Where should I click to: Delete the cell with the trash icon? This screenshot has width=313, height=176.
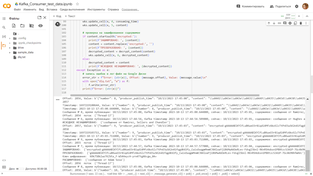301,23
